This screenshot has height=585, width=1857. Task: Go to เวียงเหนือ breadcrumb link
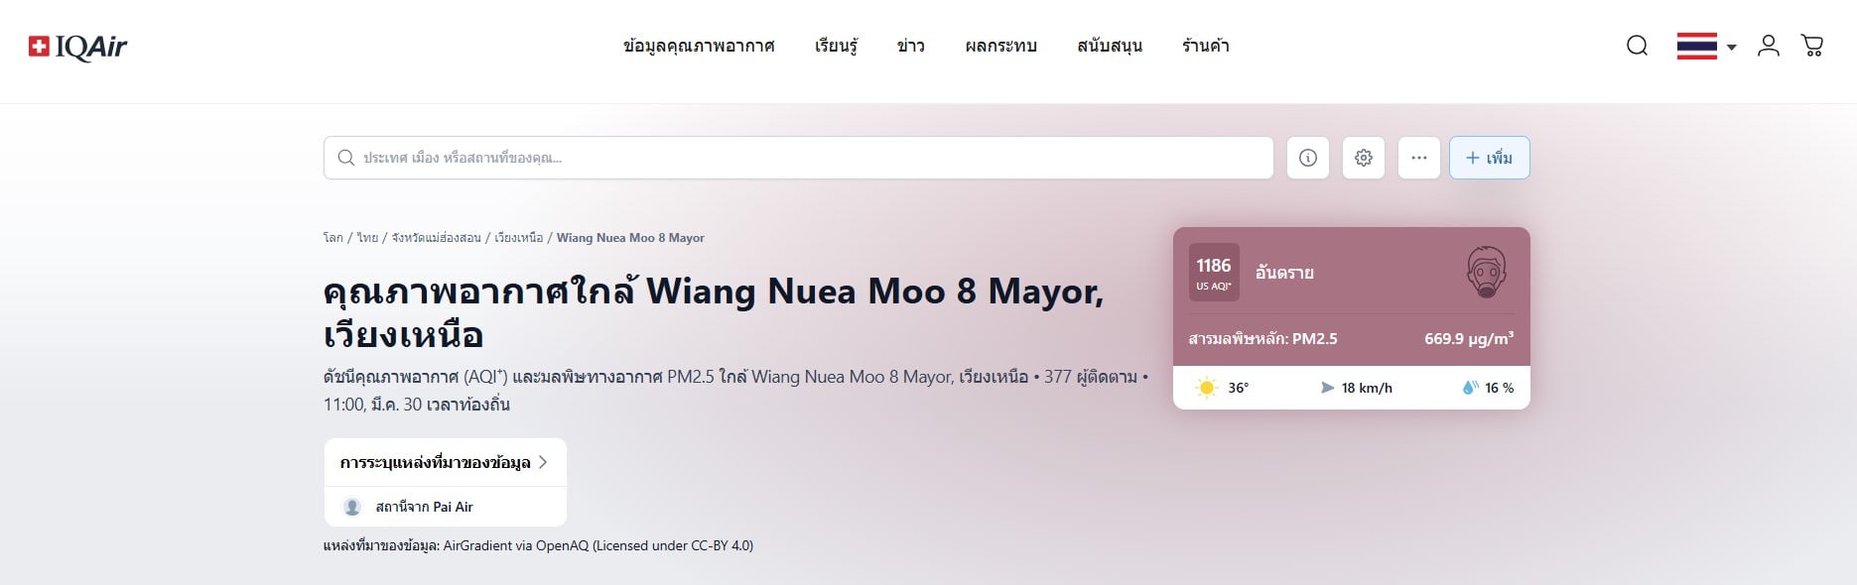tap(519, 238)
